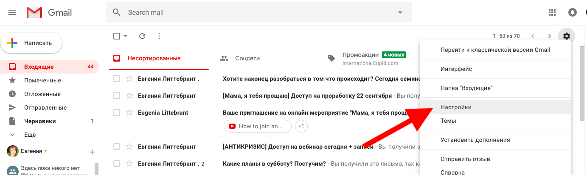Tick checkbox for first Евгения Литтебрант email
Image resolution: width=587 pixels, height=175 pixels.
(117, 79)
